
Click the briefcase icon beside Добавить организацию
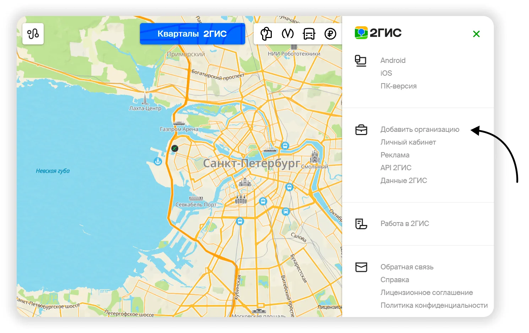(x=361, y=130)
